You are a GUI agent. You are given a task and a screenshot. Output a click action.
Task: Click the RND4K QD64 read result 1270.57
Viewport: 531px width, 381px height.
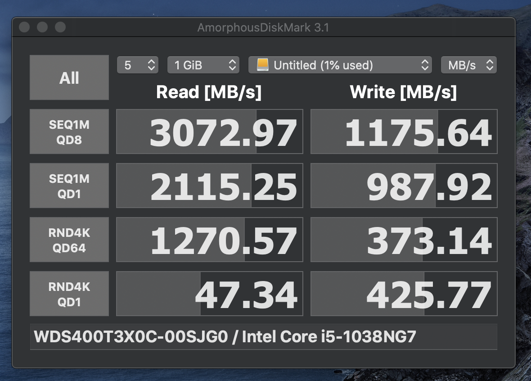click(210, 240)
